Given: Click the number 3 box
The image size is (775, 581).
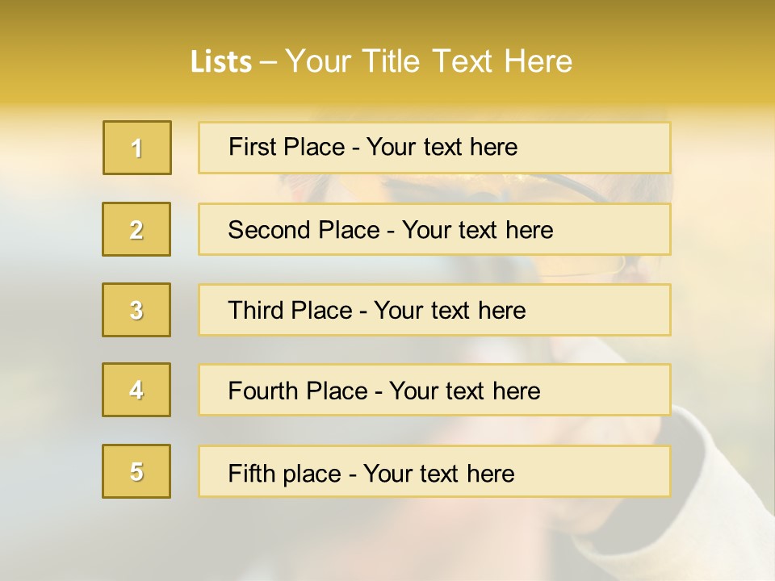Looking at the screenshot, I should [x=136, y=310].
